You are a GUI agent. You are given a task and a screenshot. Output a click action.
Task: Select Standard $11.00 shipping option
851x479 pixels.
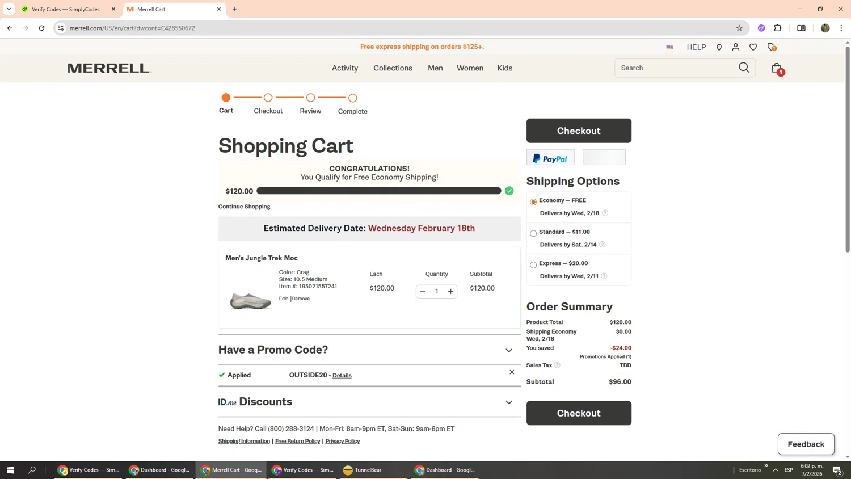(533, 233)
